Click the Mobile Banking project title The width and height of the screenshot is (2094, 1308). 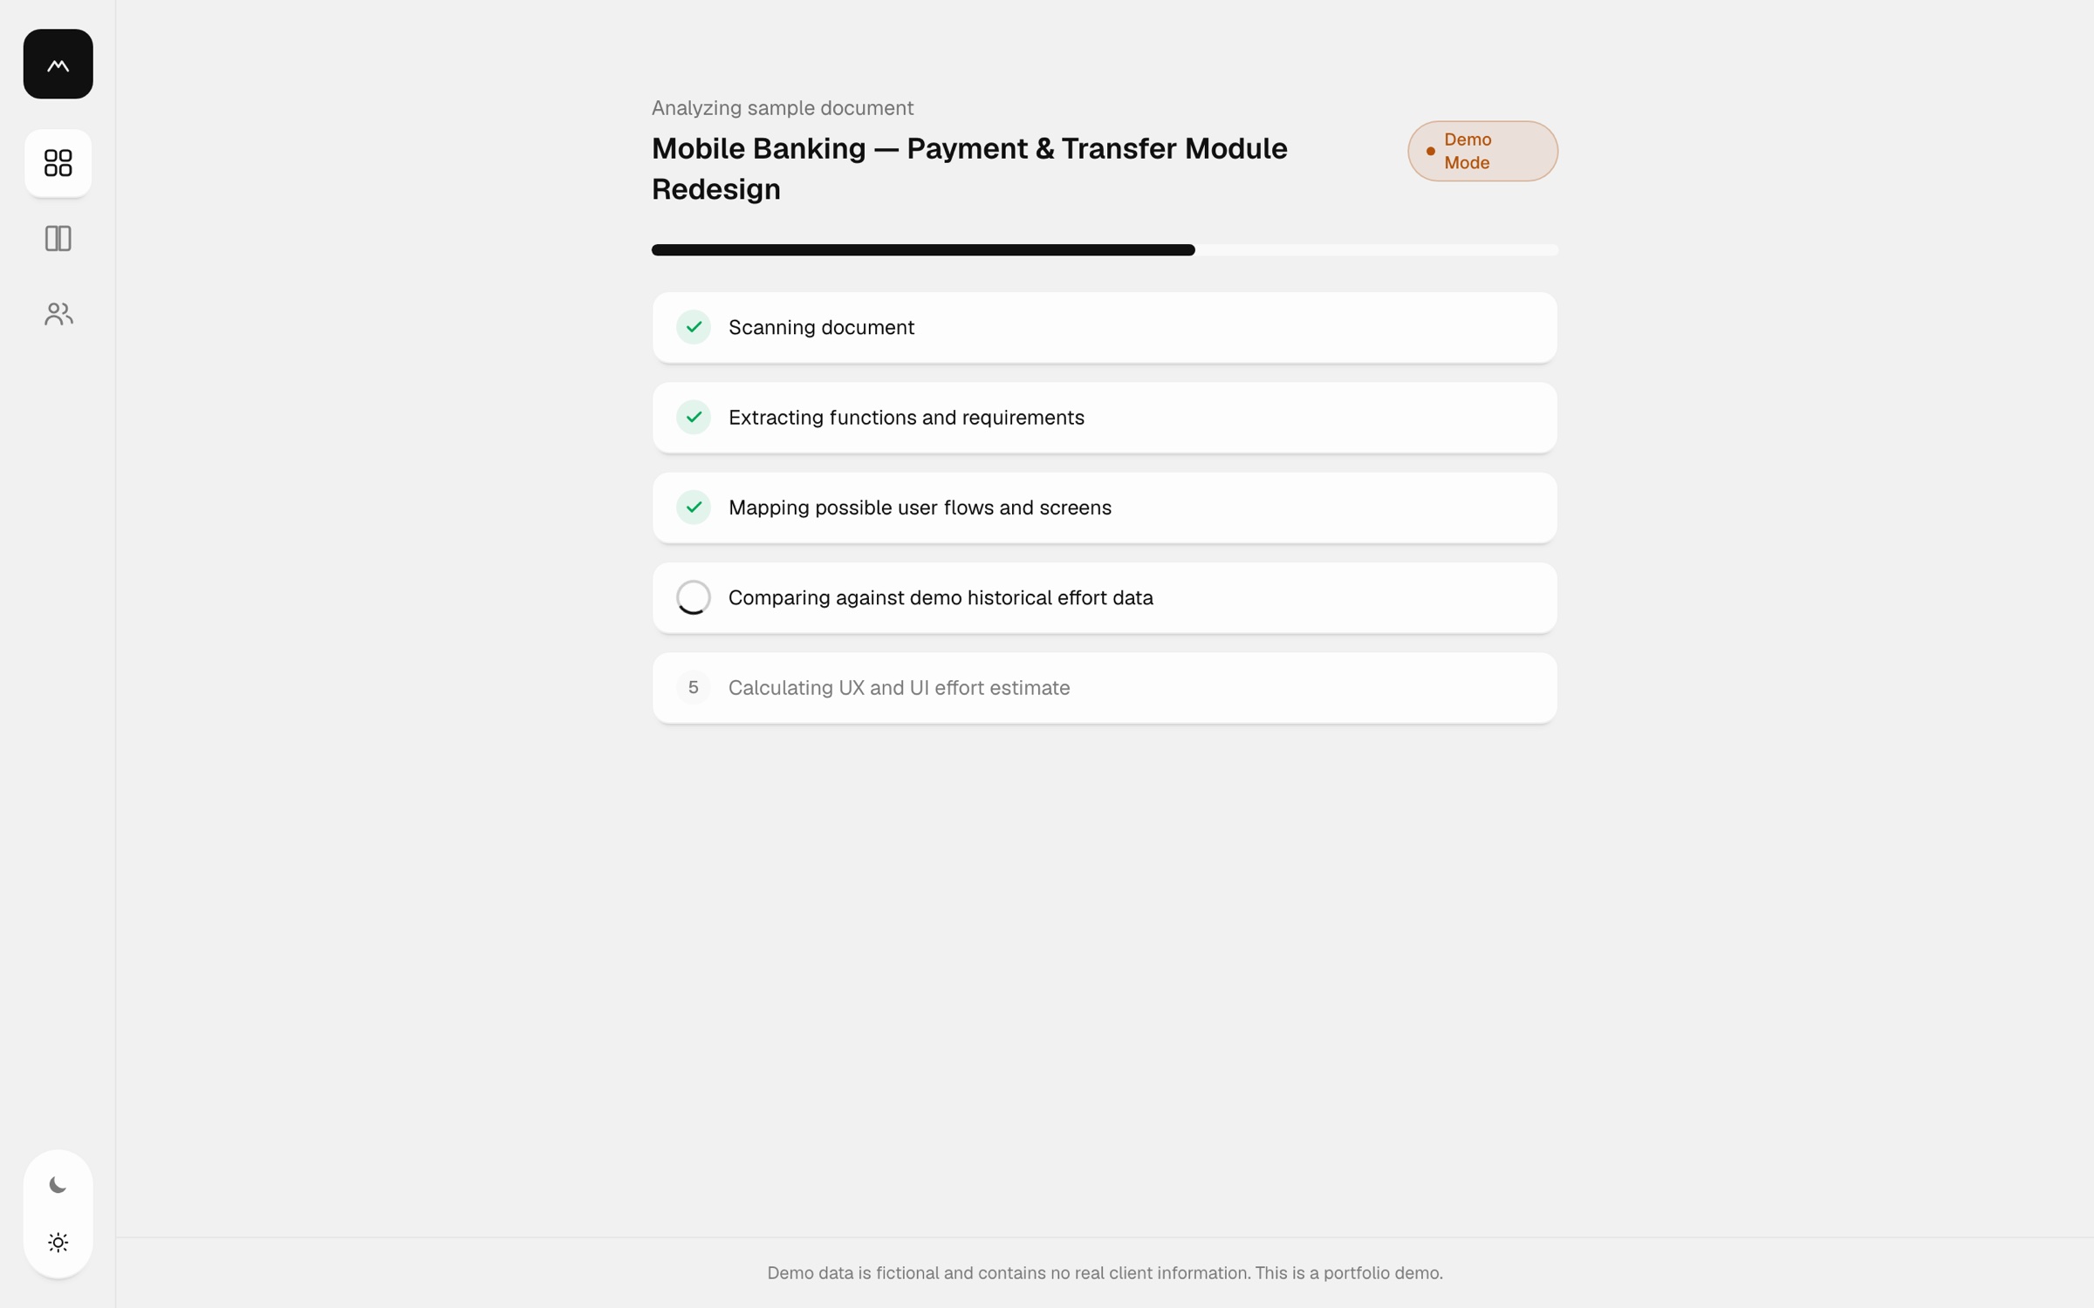[x=969, y=168]
